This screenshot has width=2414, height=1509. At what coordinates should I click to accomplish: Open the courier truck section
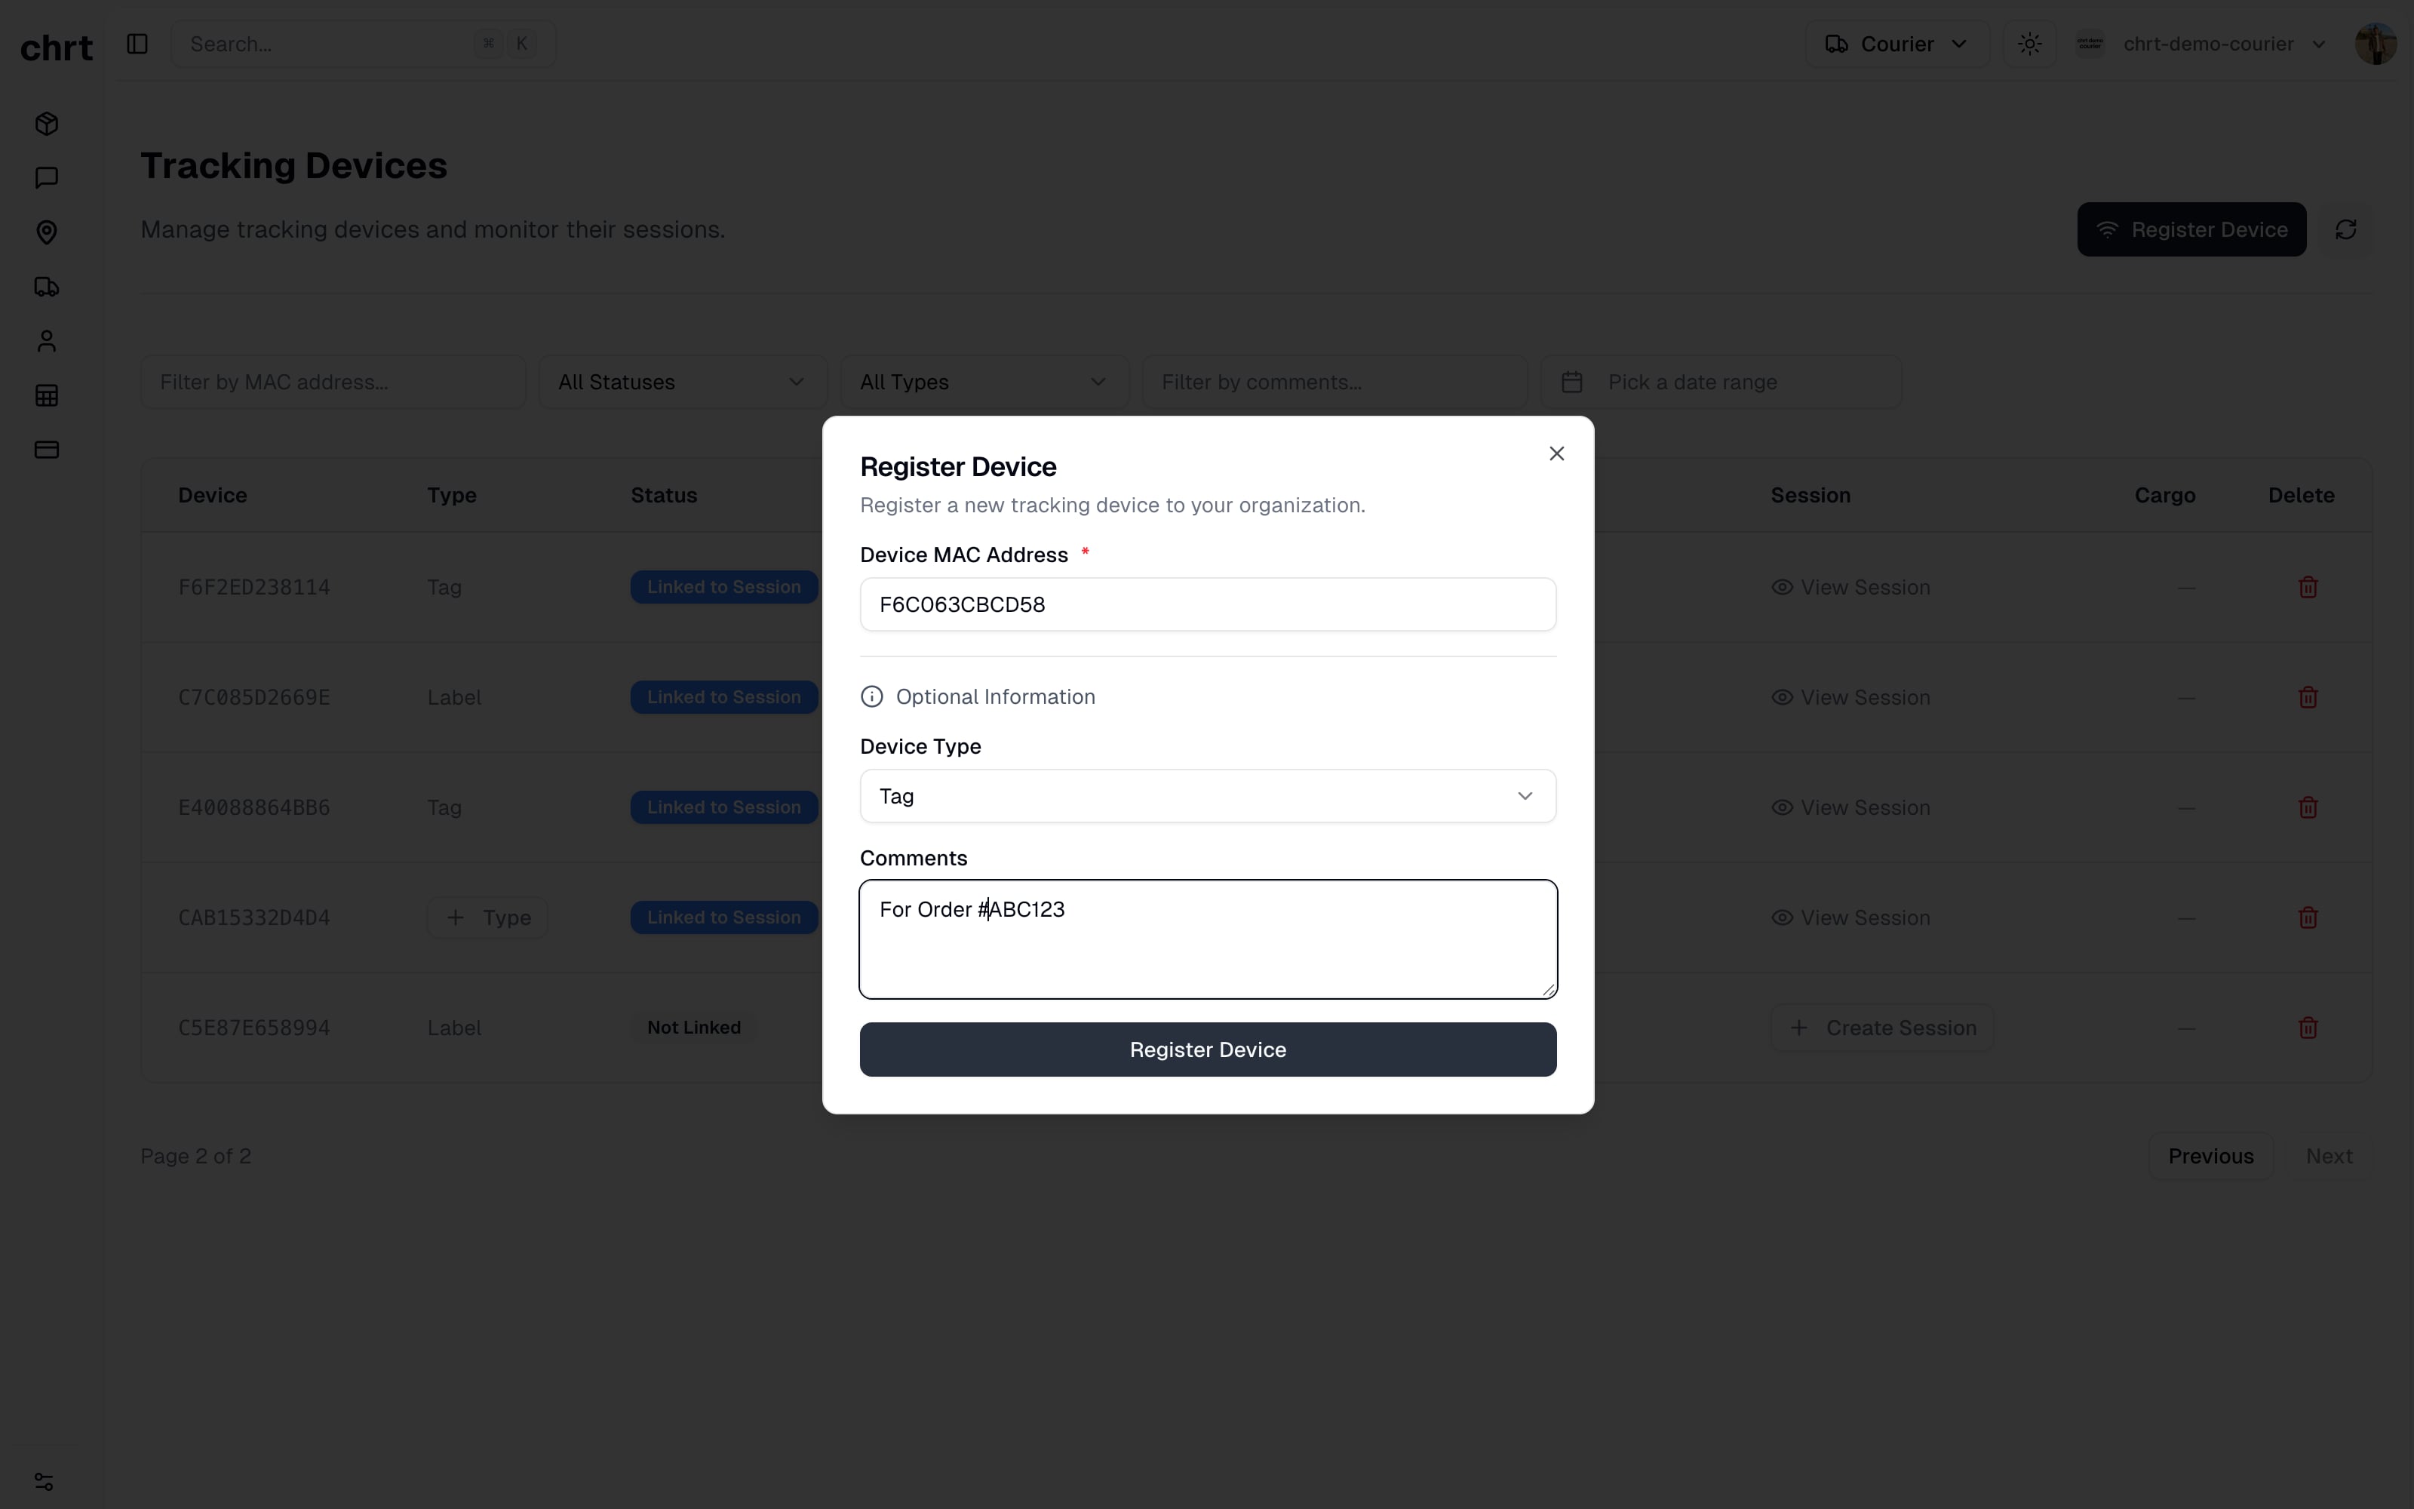pyautogui.click(x=46, y=287)
